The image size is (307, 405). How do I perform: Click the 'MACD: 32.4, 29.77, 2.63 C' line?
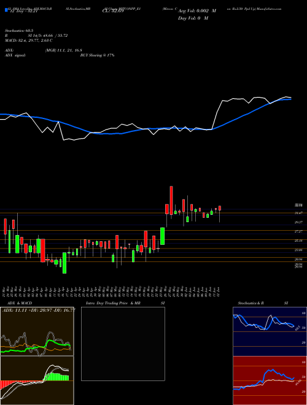pyautogui.click(x=29, y=40)
